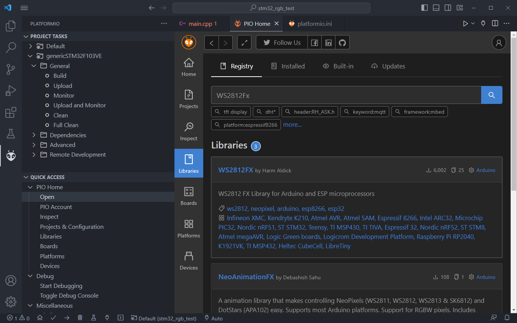Open the Run and Debug view
Image resolution: width=517 pixels, height=323 pixels.
pyautogui.click(x=11, y=91)
